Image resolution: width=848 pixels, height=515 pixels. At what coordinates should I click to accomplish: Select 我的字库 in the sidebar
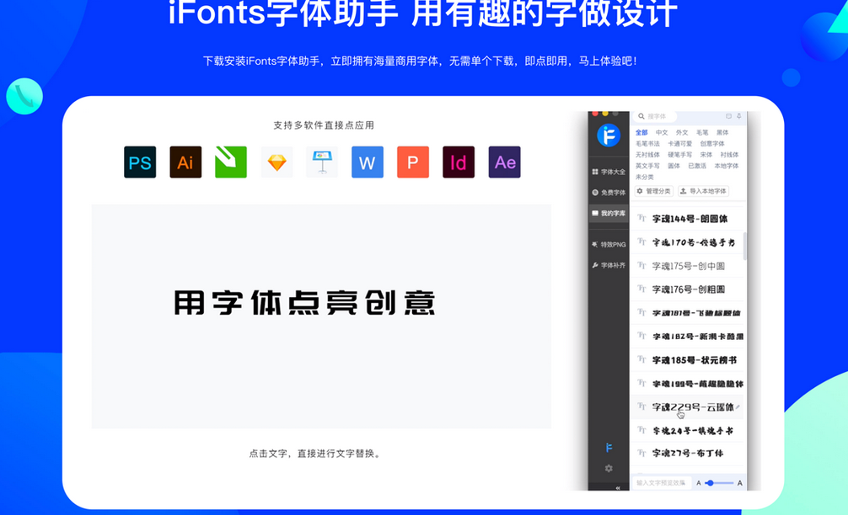609,213
